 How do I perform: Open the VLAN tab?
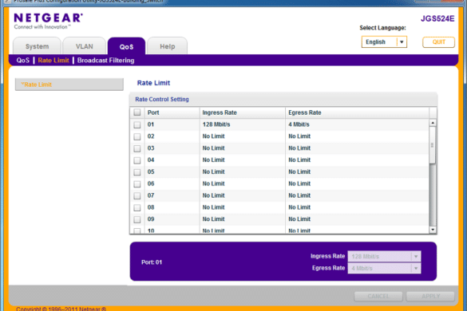click(x=85, y=46)
